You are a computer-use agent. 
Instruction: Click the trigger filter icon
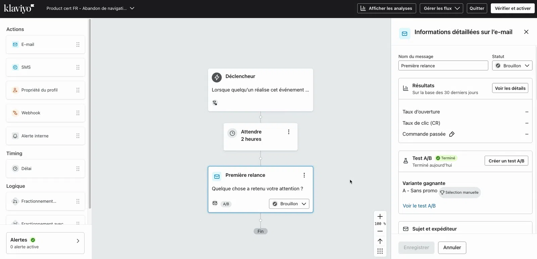coord(215,103)
